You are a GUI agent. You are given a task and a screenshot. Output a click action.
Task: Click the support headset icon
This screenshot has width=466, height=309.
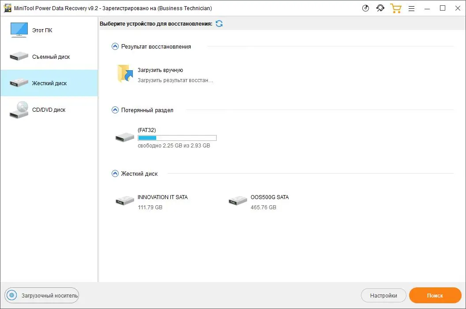(380, 8)
